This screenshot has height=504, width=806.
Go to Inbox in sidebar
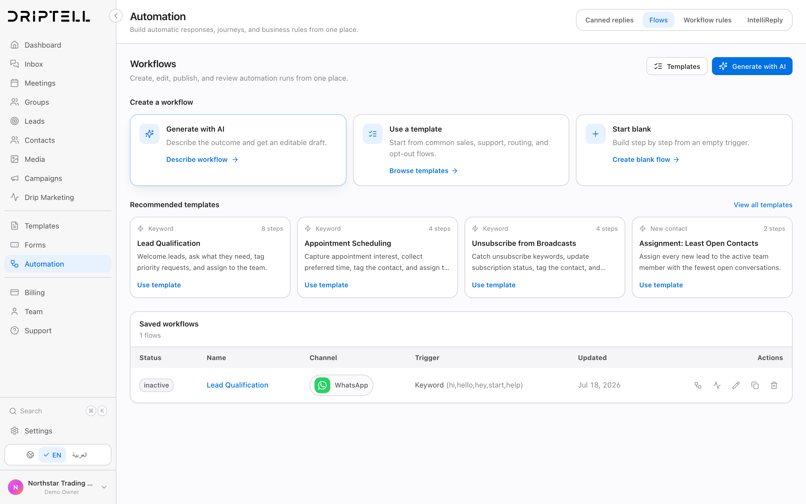[58, 64]
